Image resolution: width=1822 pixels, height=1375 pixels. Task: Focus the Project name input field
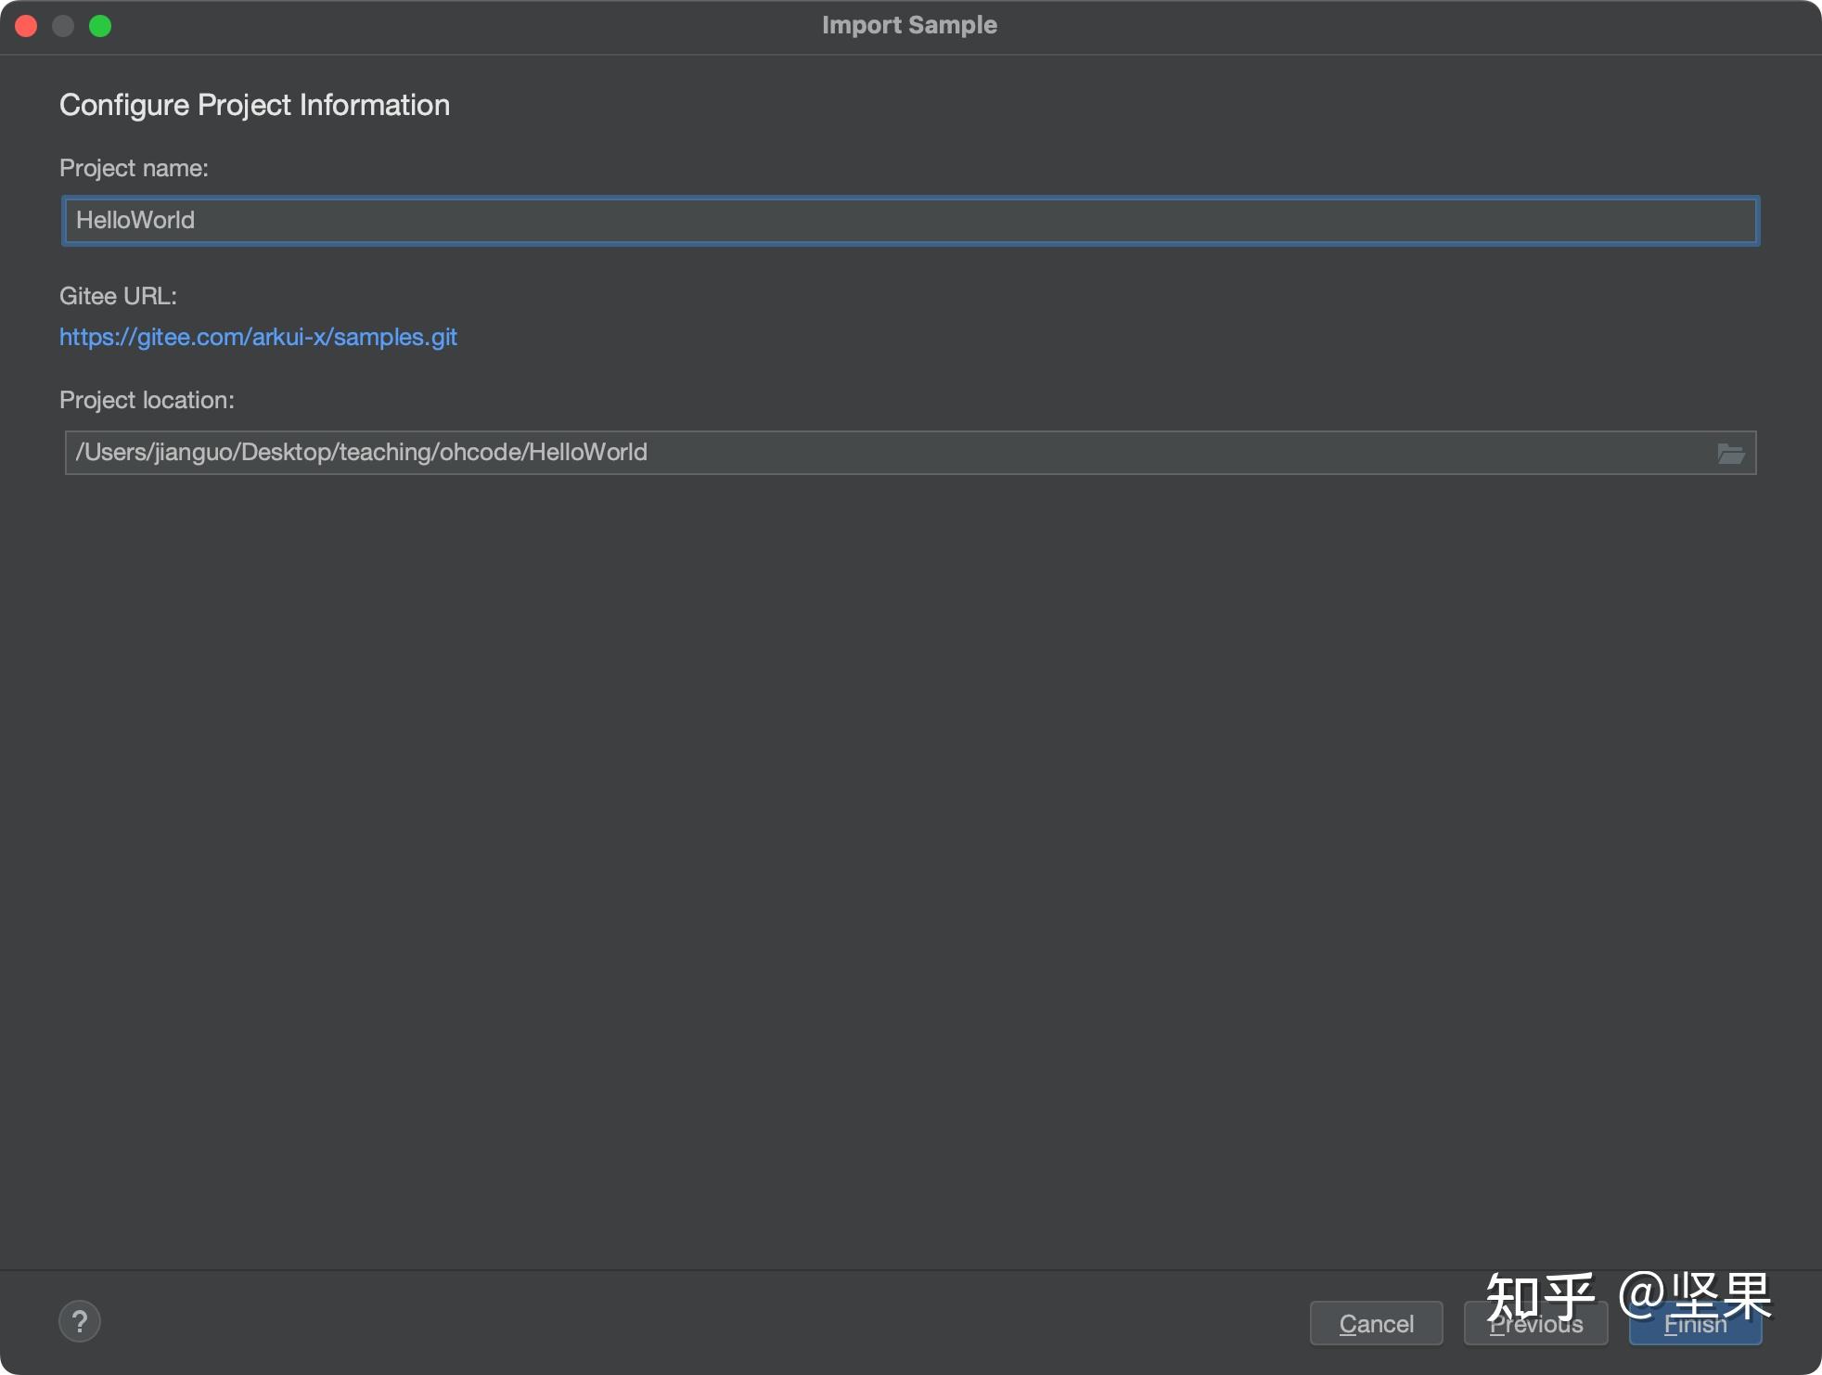click(909, 221)
